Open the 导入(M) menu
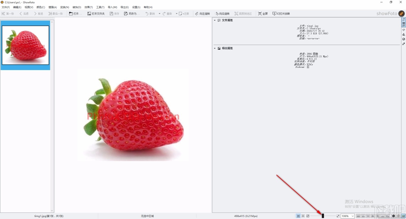Viewport: 406px width, 219px height. click(112, 7)
